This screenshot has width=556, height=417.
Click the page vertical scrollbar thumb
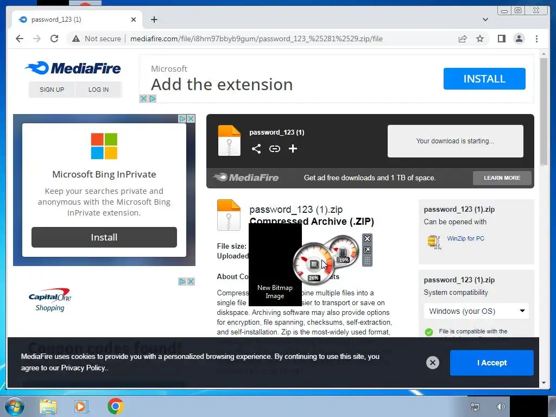544,111
